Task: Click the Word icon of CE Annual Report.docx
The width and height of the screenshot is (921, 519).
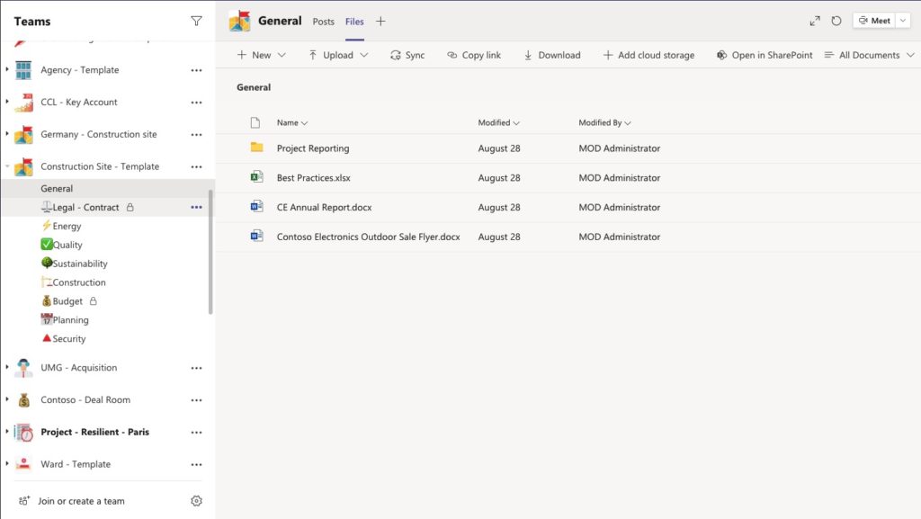Action: tap(256, 206)
